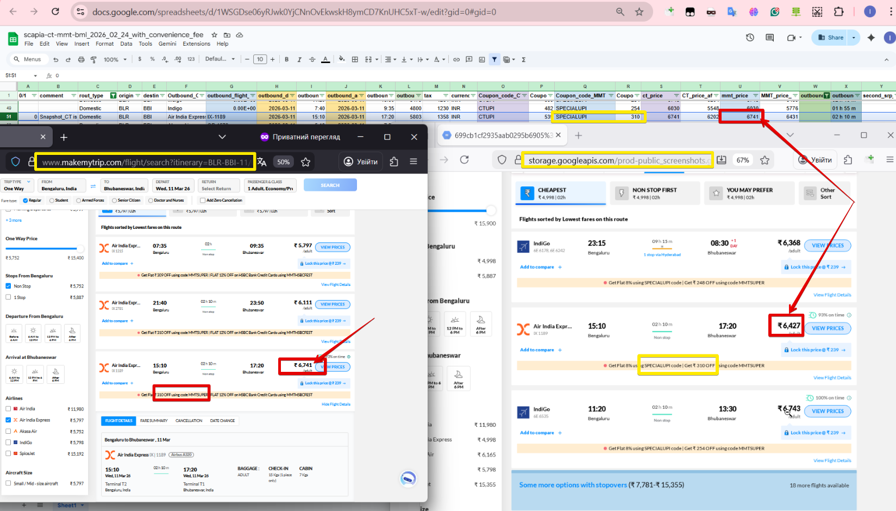Apply italic formatting in Sheets
Screen dimensions: 896x511
pos(299,60)
